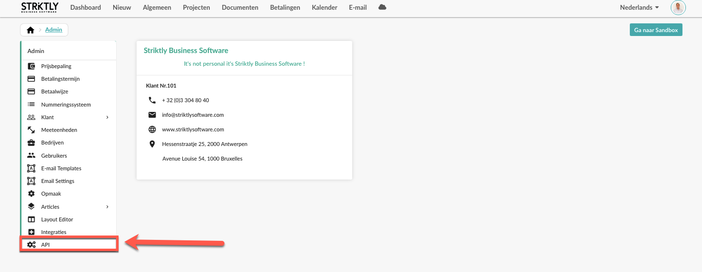The height and width of the screenshot is (272, 702).
Task: Click the Avenue Louise 54 Bruxelles address
Action: [x=202, y=159]
